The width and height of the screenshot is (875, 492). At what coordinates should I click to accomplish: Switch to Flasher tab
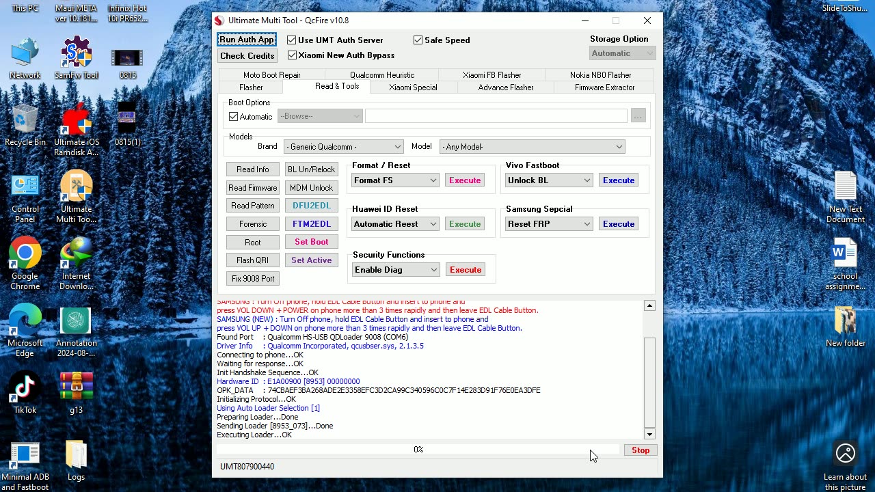pos(251,87)
